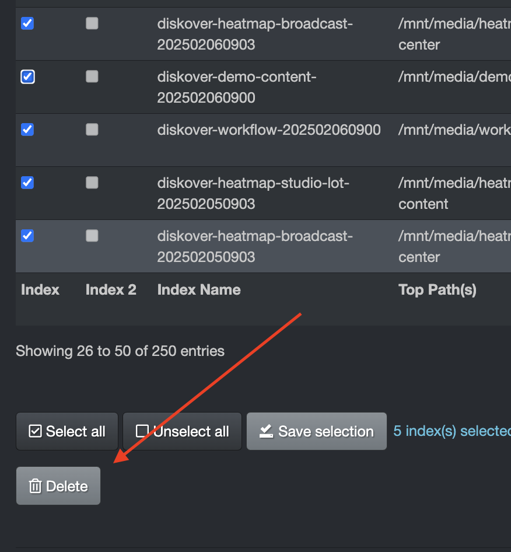The image size is (511, 552).
Task: Click top path of diskover-workflow-202502060900 row
Action: (x=454, y=130)
